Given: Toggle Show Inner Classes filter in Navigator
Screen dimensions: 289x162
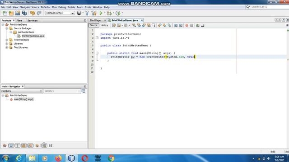Looking at the screenshot, I should coord(30,146).
